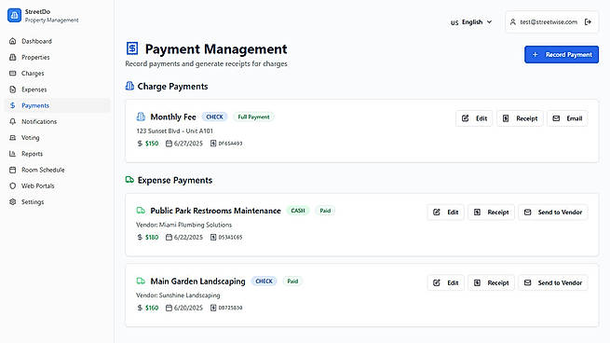The image size is (610, 343).
Task: Click the Payments dollar icon in sidebar
Action: (x=13, y=105)
